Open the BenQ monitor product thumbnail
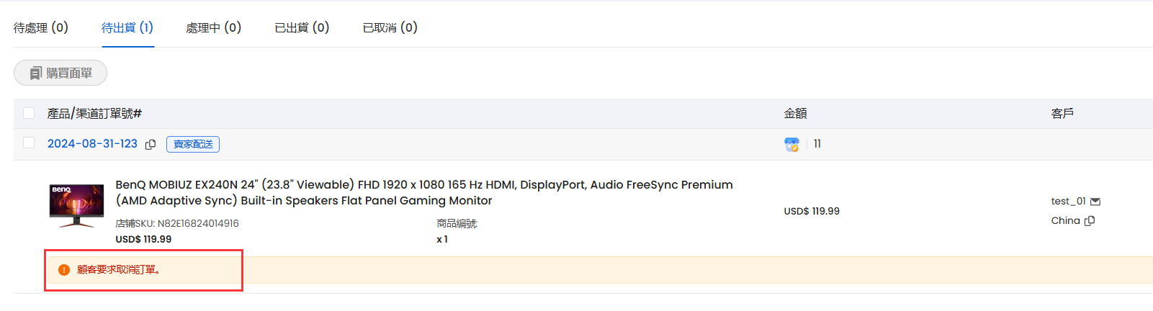Screen dimensions: 1153x311 click(x=76, y=206)
